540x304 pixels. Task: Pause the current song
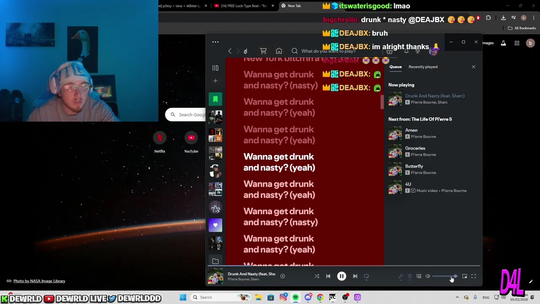click(x=342, y=276)
